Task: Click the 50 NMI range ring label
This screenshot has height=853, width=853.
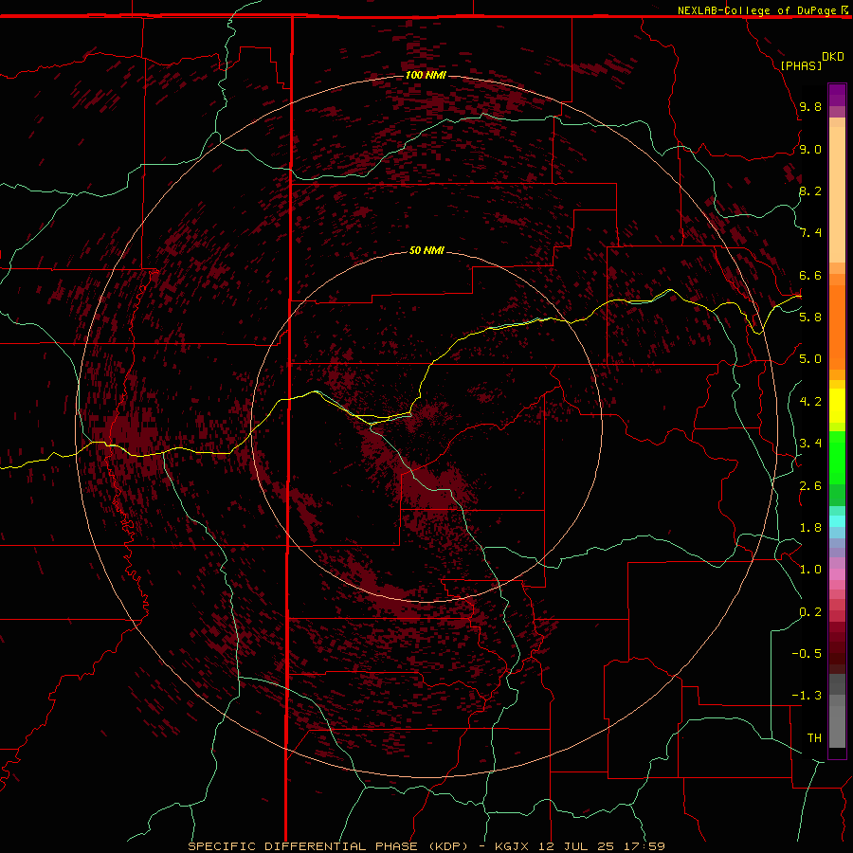Action: tap(426, 250)
